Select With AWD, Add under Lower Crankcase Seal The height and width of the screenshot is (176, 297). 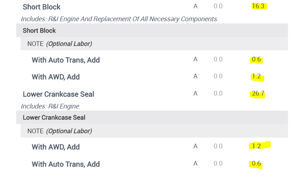point(56,147)
